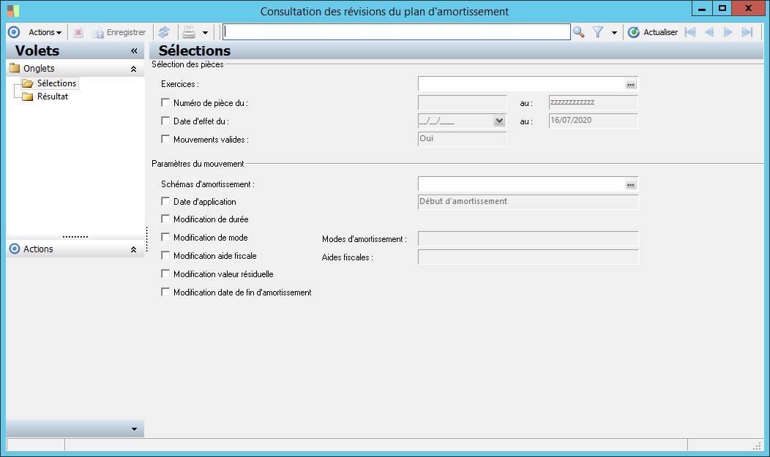Maximize the window
770x457 pixels.
point(722,8)
